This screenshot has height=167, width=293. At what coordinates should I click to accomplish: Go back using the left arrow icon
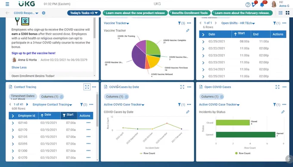point(7,13)
